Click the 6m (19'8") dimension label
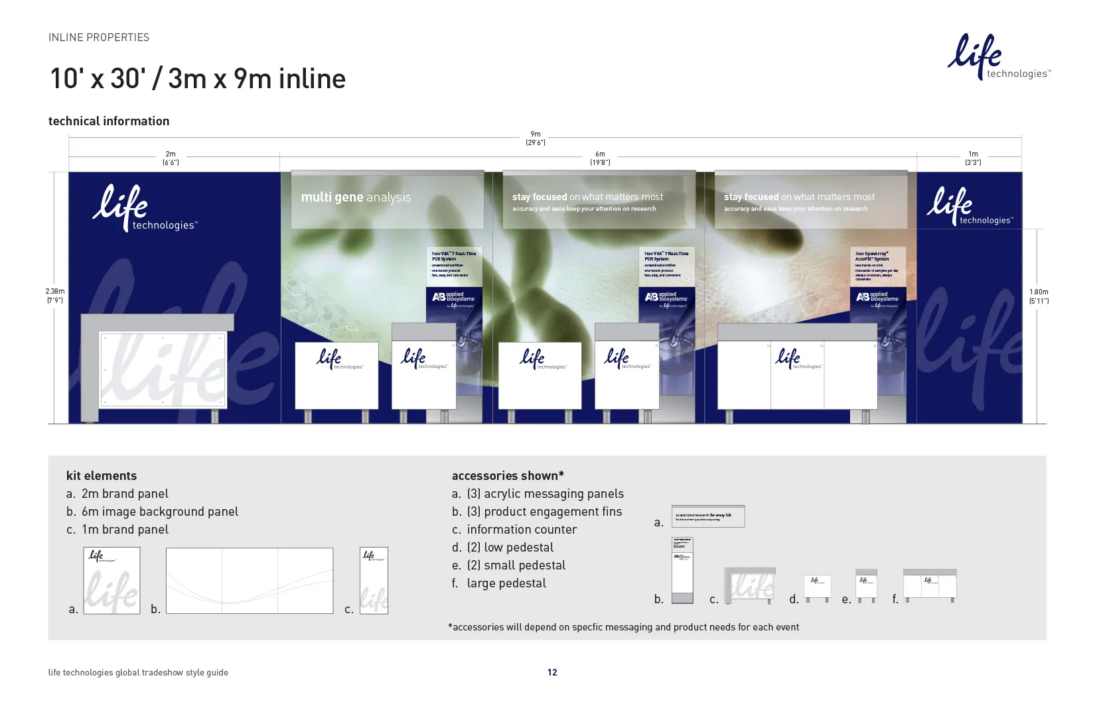The height and width of the screenshot is (708, 1095). click(600, 158)
